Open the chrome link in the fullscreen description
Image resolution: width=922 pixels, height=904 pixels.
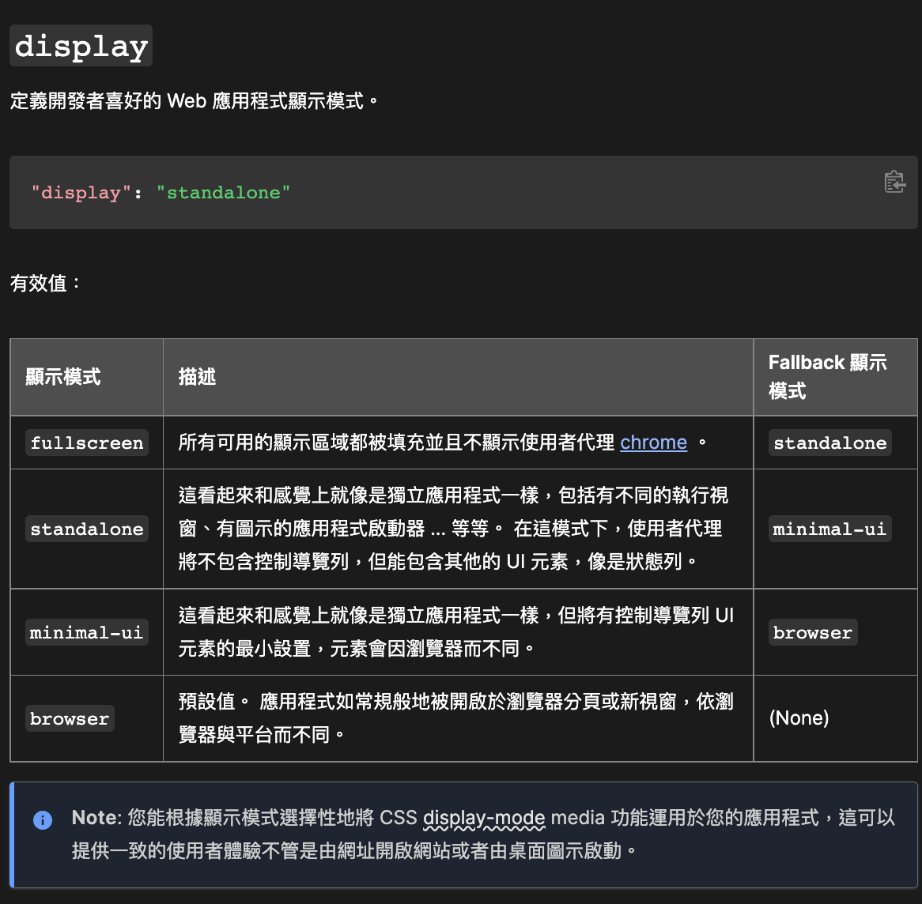pos(653,442)
